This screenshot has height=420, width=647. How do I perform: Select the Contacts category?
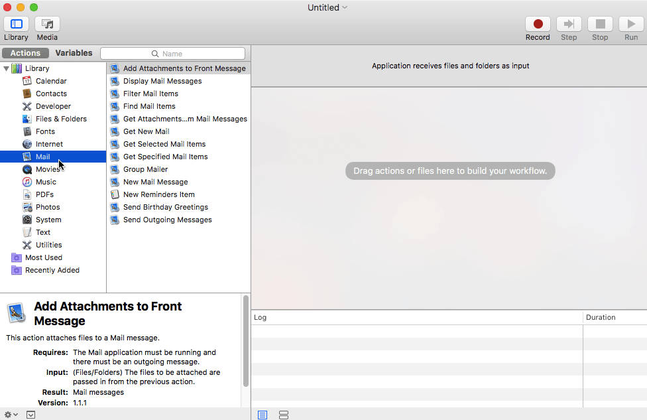coord(51,94)
